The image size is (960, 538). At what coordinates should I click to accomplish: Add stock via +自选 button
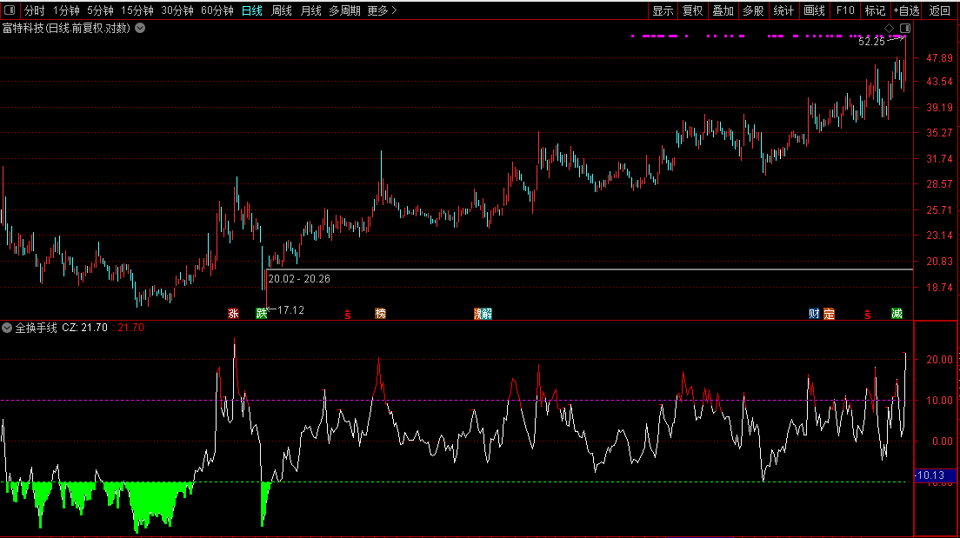pyautogui.click(x=907, y=10)
